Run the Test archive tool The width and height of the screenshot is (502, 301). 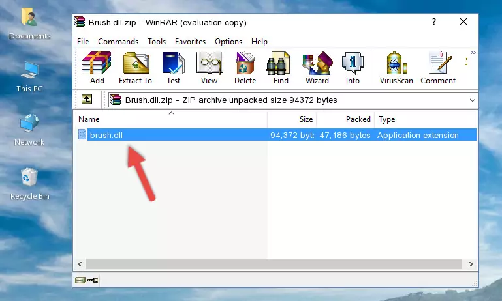[x=173, y=68]
